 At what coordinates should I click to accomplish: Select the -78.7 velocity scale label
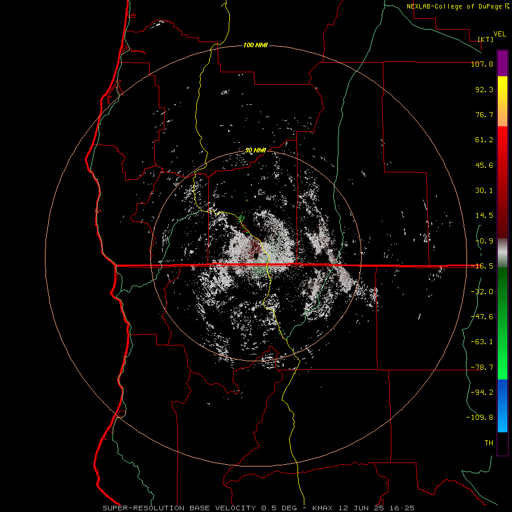click(482, 368)
